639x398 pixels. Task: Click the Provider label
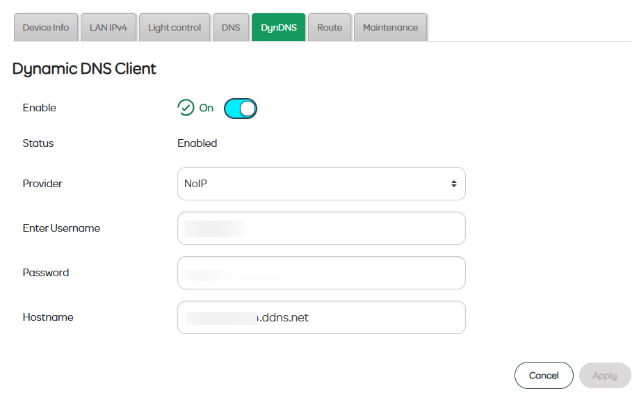42,184
